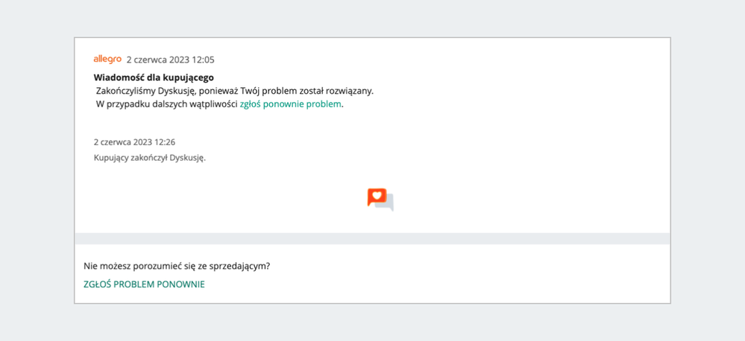Click the 'Kupujący zakończył Dyskusję.' status text

click(x=149, y=158)
